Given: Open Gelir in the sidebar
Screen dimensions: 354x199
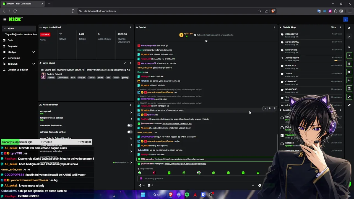Looking at the screenshot, I should tap(10, 40).
